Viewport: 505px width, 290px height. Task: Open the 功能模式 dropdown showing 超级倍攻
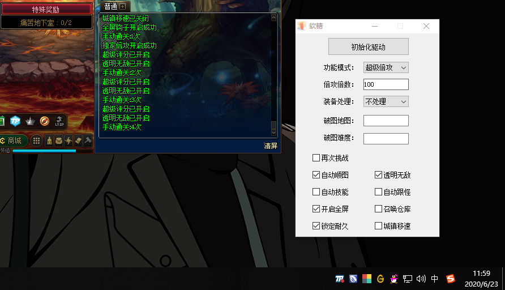pyautogui.click(x=386, y=67)
